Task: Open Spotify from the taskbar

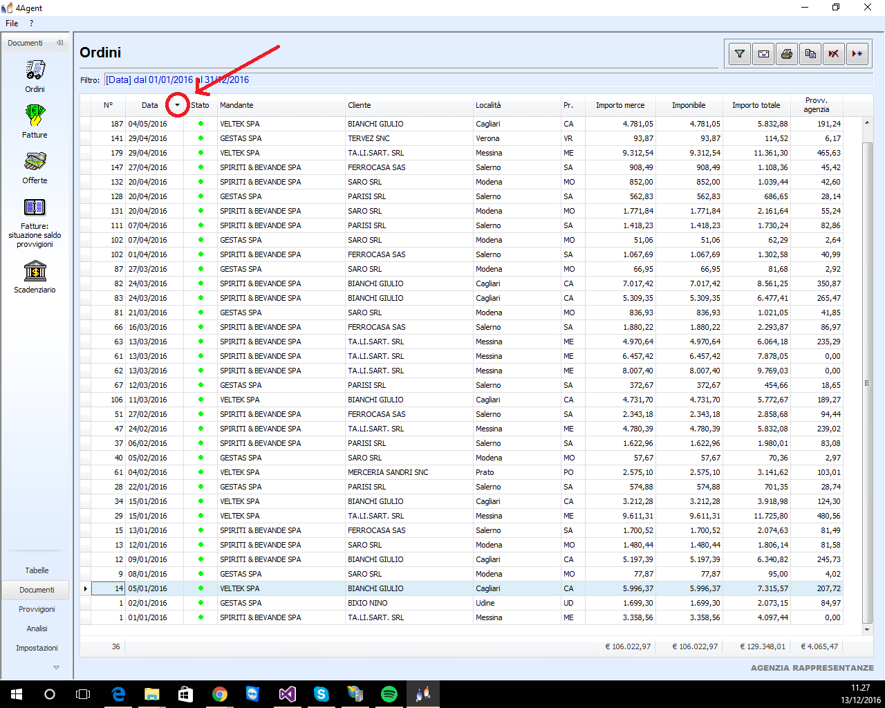Action: pos(389,694)
